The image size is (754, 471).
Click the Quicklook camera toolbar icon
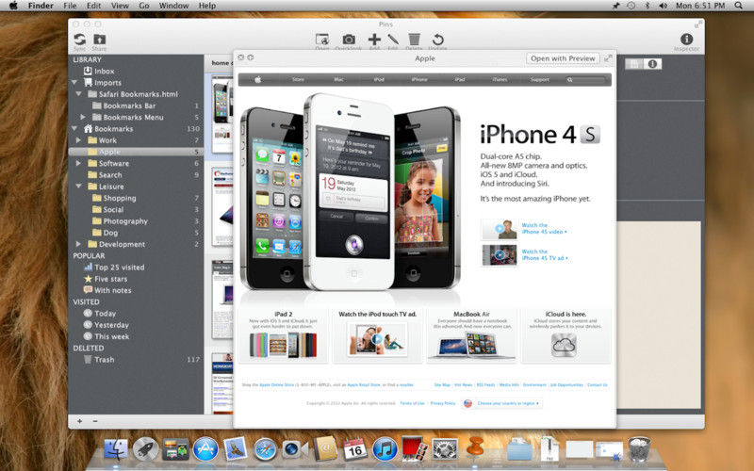point(349,40)
